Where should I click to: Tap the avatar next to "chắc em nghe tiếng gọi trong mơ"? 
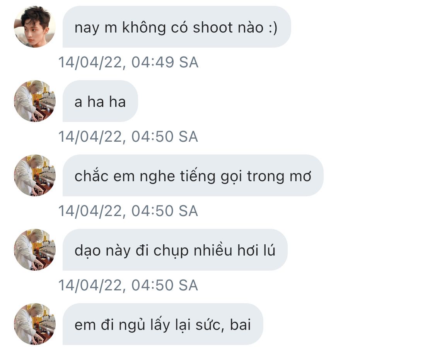[x=35, y=175]
